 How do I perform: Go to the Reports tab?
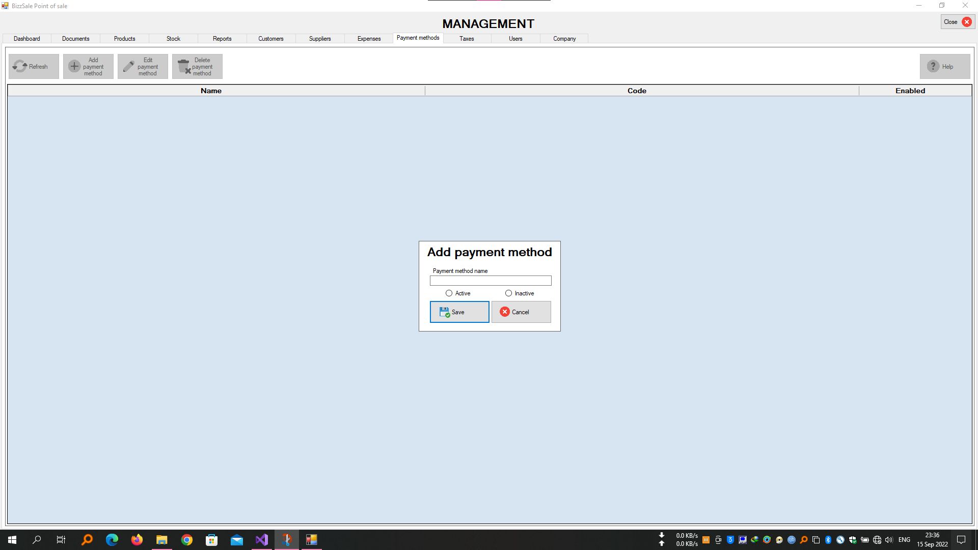(222, 39)
